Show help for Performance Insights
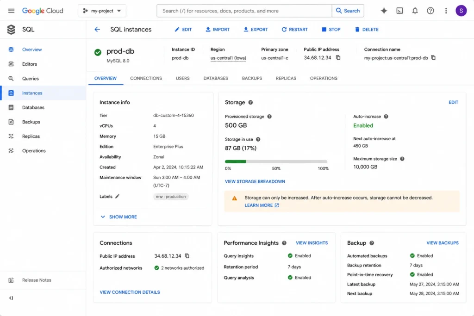This screenshot has height=316, width=474. pyautogui.click(x=284, y=243)
